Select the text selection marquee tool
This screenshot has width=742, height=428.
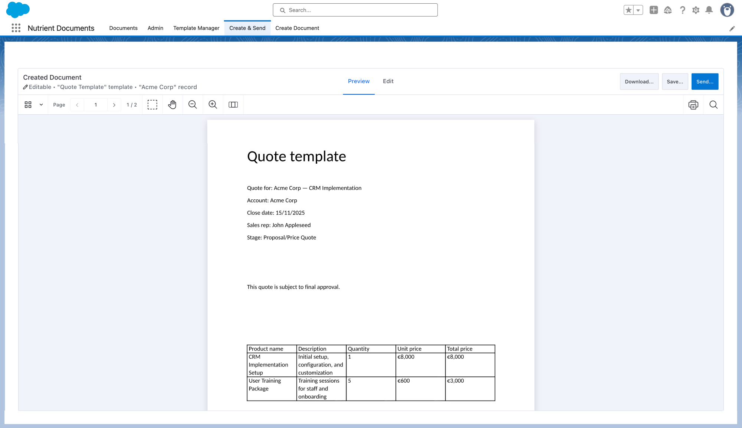point(152,104)
